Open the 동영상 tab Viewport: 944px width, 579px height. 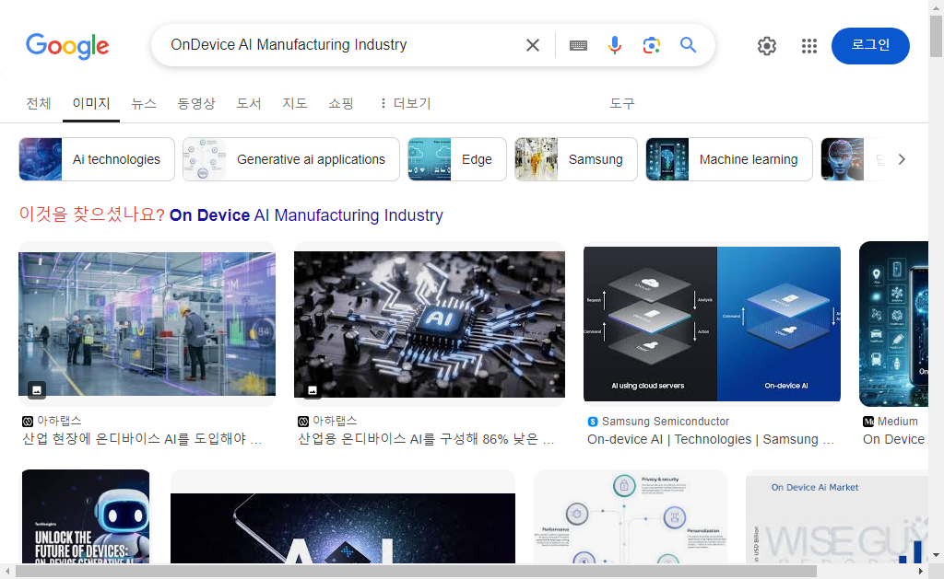click(196, 103)
